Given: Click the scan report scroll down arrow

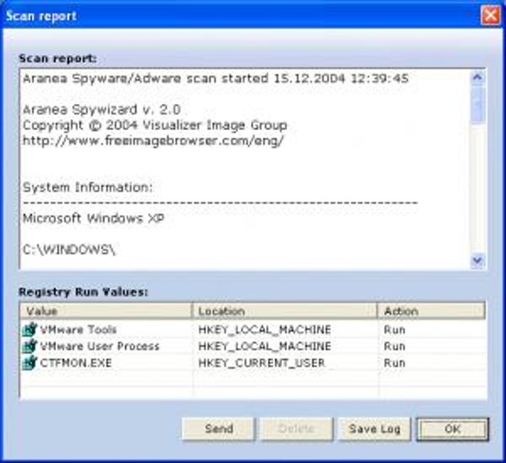Looking at the screenshot, I should tap(478, 260).
